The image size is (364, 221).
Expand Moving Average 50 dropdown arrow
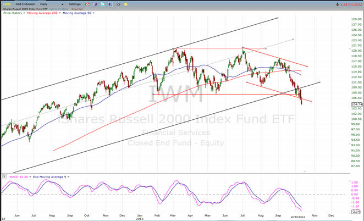93,13
